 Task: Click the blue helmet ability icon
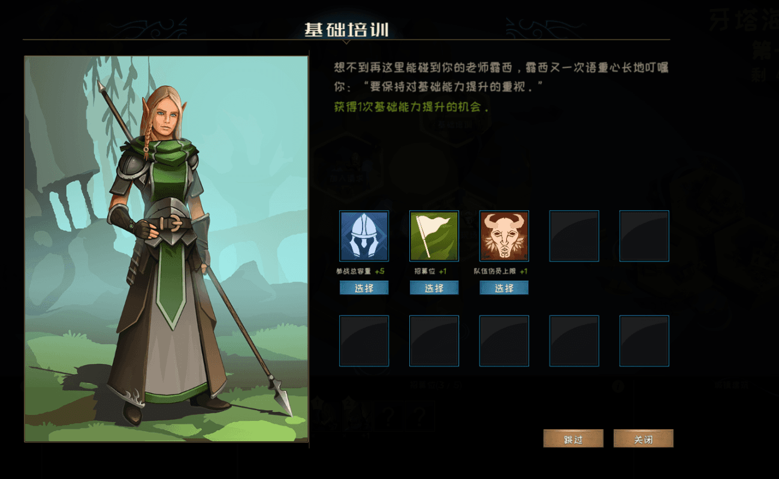(364, 236)
